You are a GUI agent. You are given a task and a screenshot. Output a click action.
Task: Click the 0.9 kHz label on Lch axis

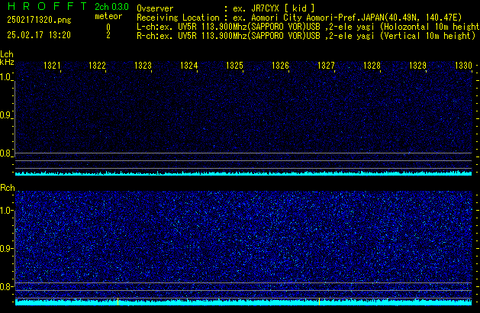(5, 115)
